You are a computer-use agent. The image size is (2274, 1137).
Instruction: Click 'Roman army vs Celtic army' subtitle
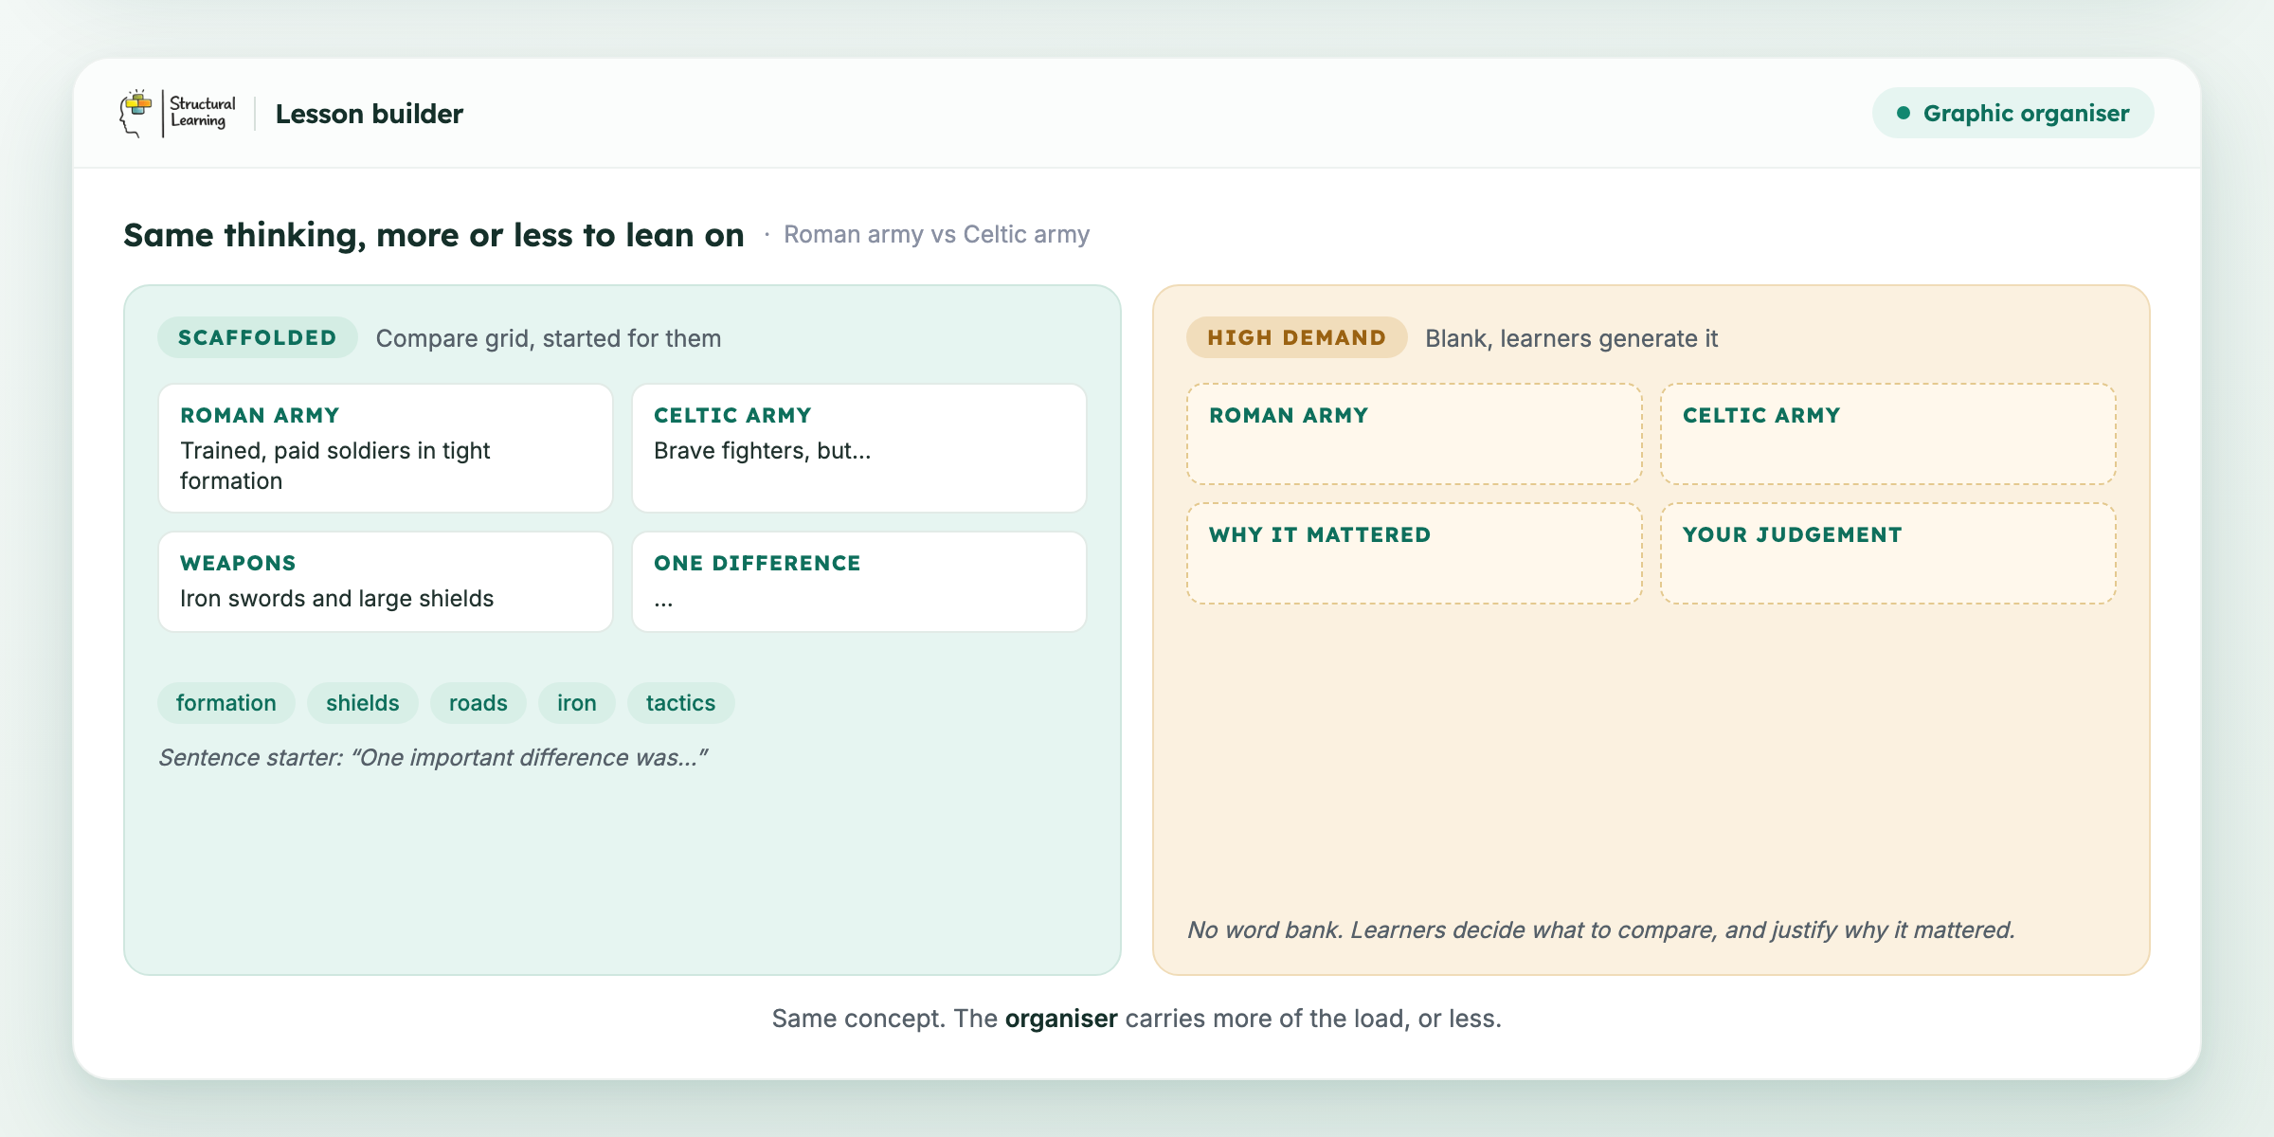(936, 234)
